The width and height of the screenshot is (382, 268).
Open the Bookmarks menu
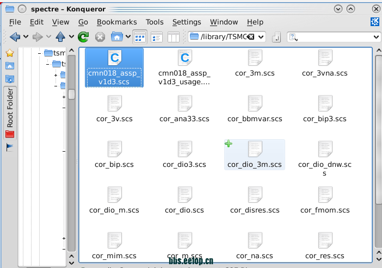pyautogui.click(x=117, y=22)
